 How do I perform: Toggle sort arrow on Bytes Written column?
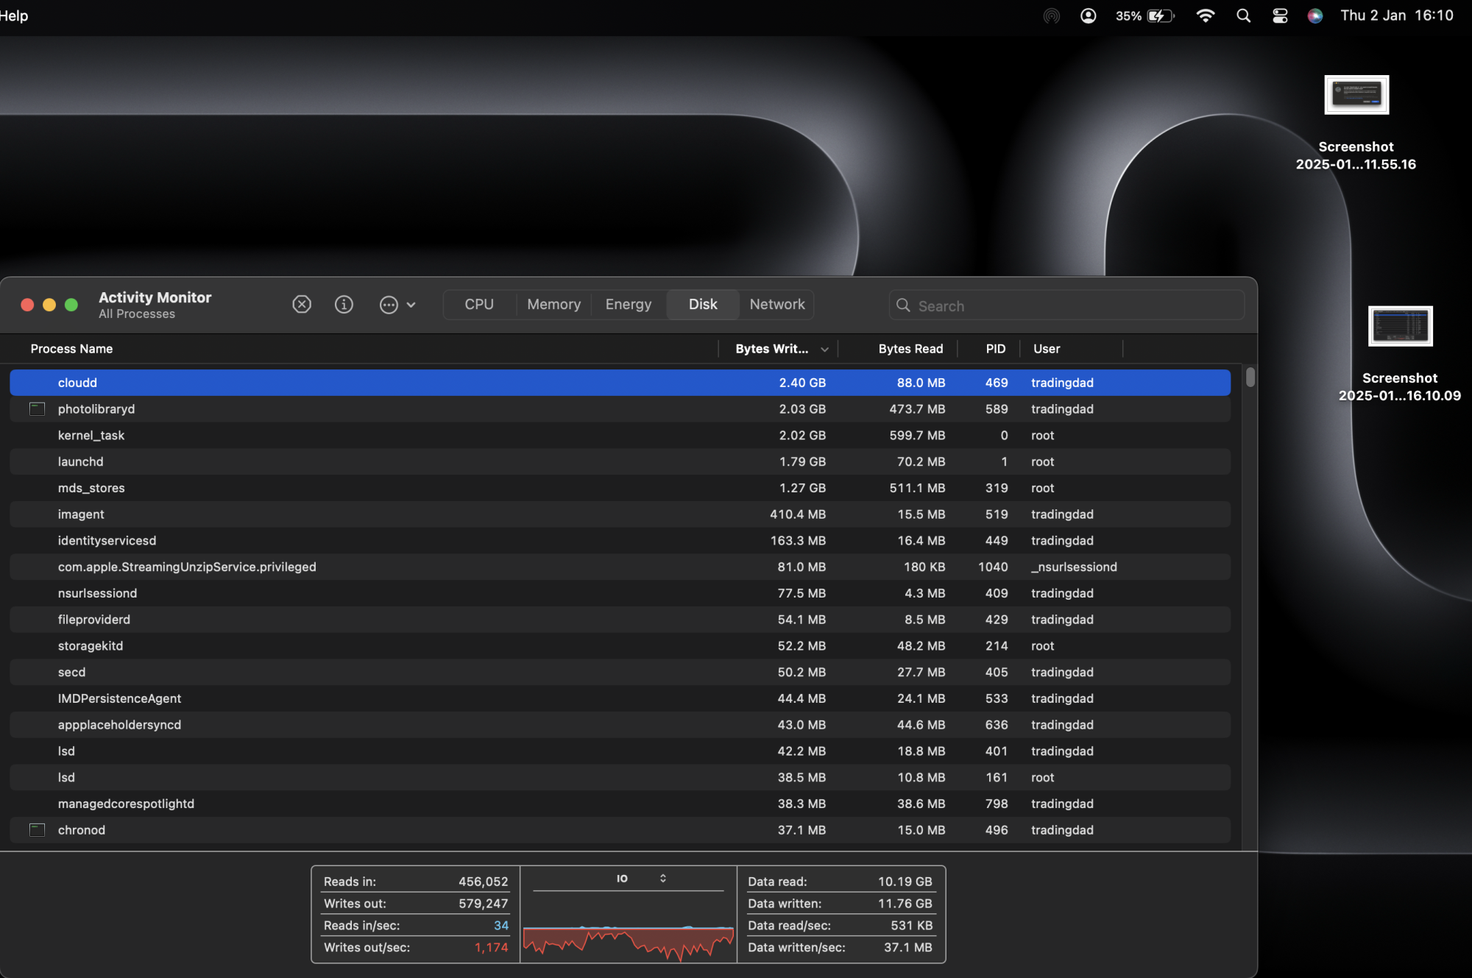click(824, 350)
